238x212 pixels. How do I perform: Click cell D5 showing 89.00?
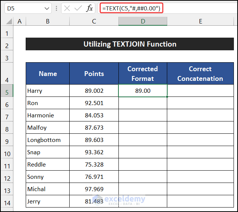pyautogui.click(x=143, y=91)
